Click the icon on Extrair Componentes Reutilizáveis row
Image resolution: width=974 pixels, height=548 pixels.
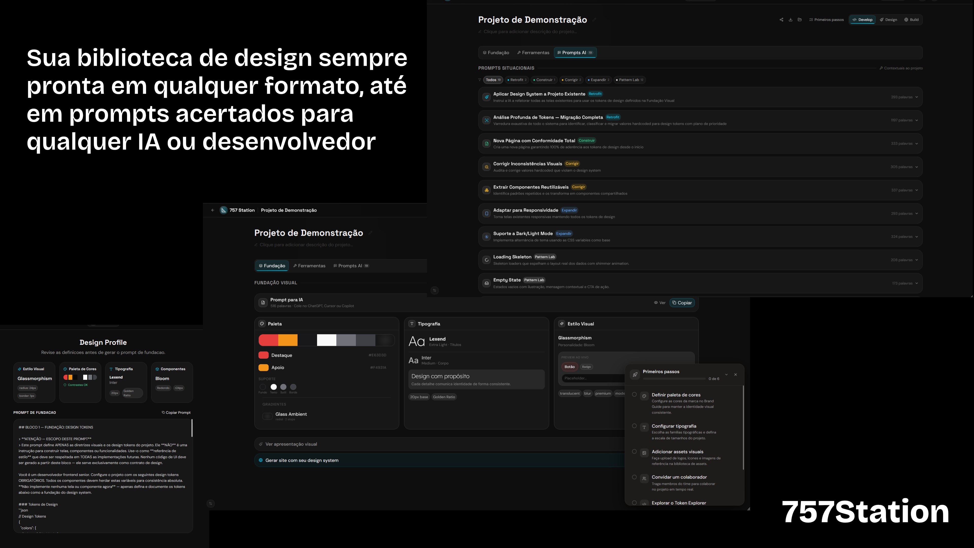pyautogui.click(x=487, y=190)
